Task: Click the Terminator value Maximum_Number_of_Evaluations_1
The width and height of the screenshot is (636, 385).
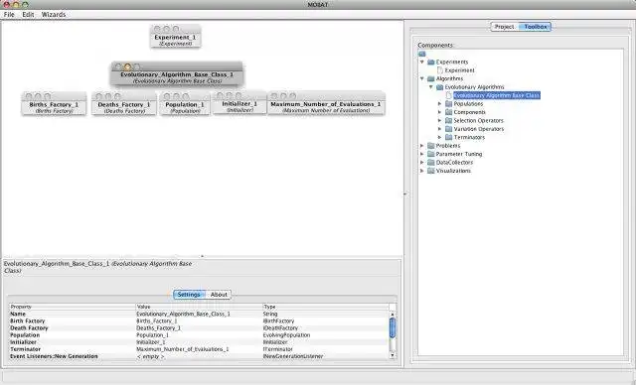Action: (199, 349)
